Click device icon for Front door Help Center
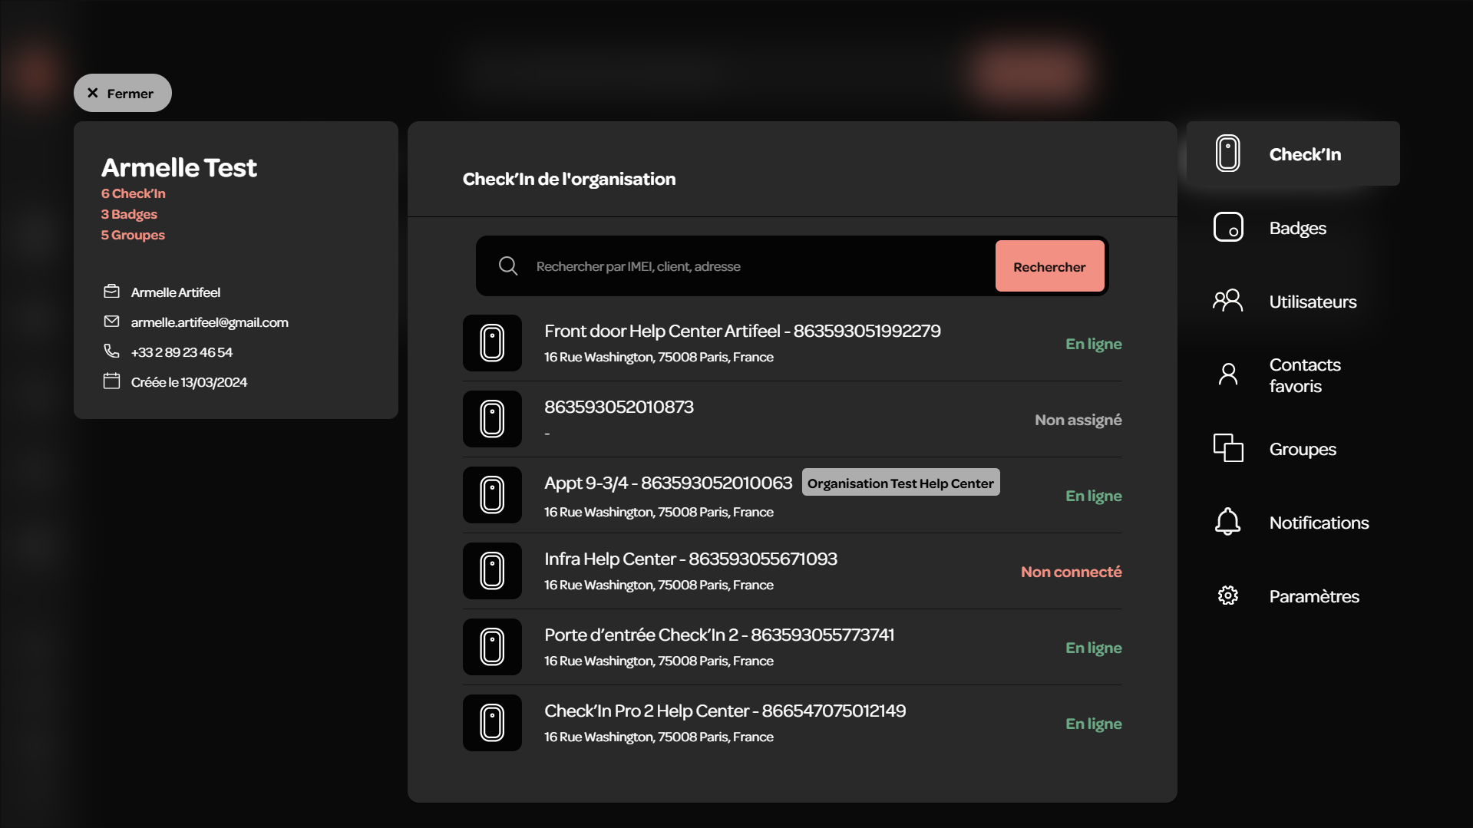The width and height of the screenshot is (1473, 828). 492,343
